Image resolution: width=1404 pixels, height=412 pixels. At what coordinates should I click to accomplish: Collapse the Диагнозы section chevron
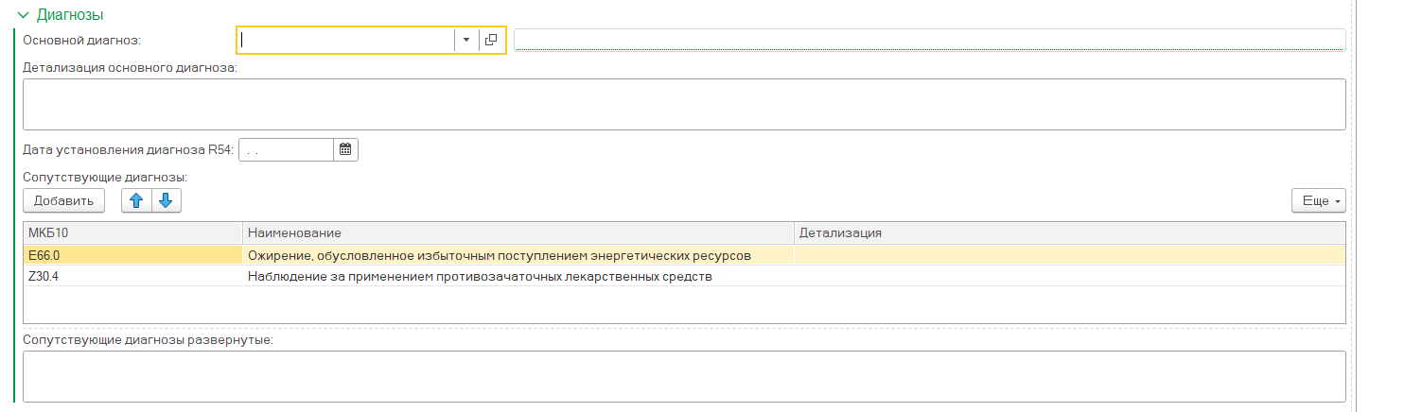click(x=23, y=15)
